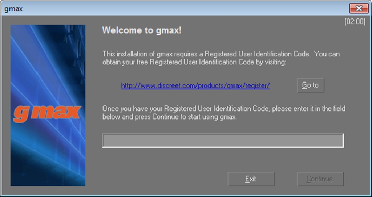Image resolution: width=372 pixels, height=197 pixels.
Task: Click the Welcome to gmax! heading
Action: point(142,30)
